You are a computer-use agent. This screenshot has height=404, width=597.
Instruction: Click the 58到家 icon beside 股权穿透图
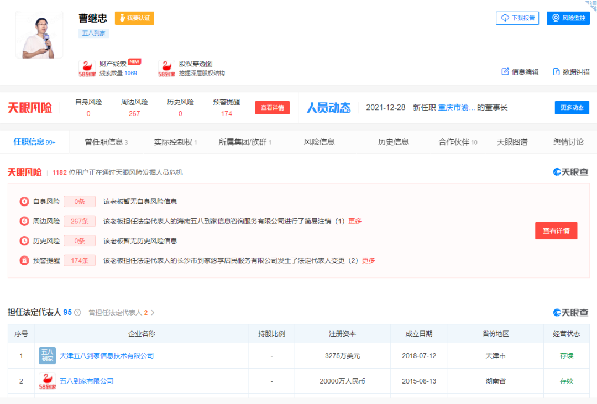tap(166, 69)
